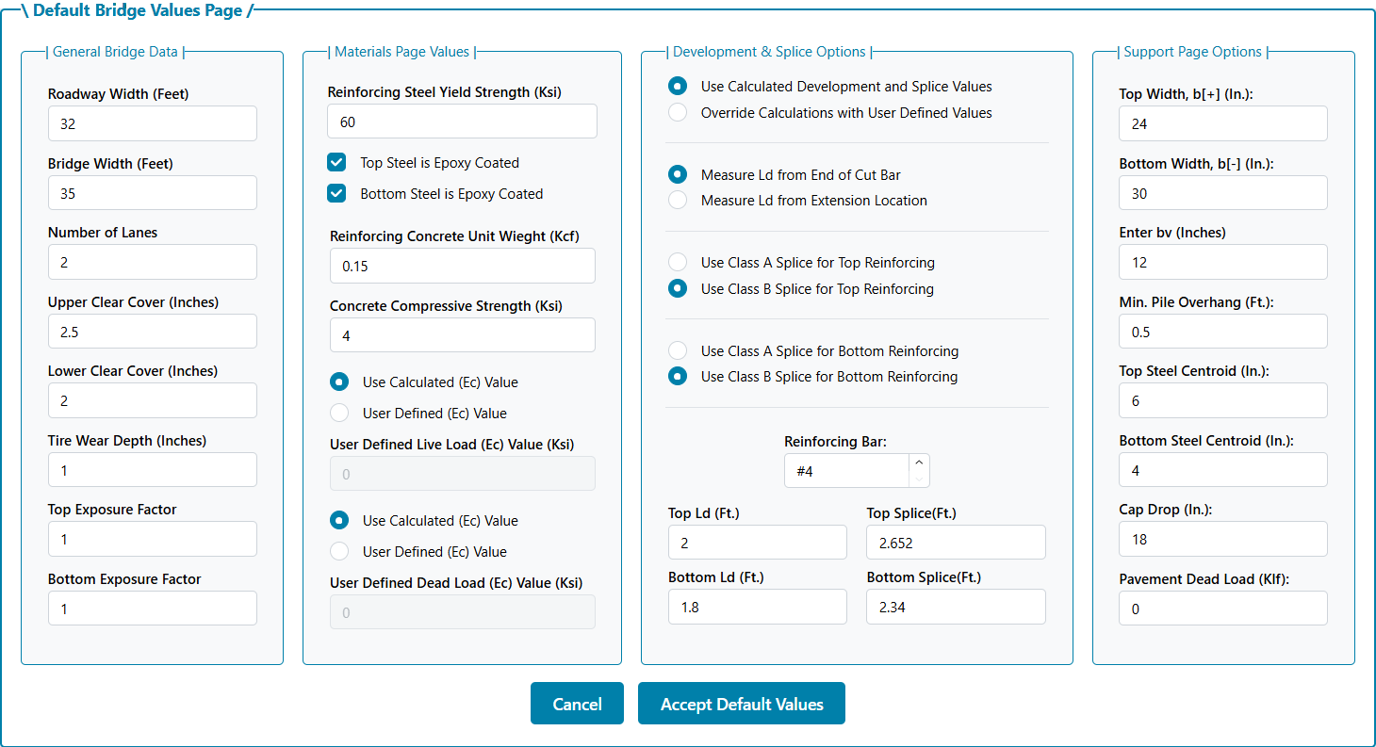Choose Measure Ld from Extension Location
The height and width of the screenshot is (747, 1376).
(x=678, y=201)
